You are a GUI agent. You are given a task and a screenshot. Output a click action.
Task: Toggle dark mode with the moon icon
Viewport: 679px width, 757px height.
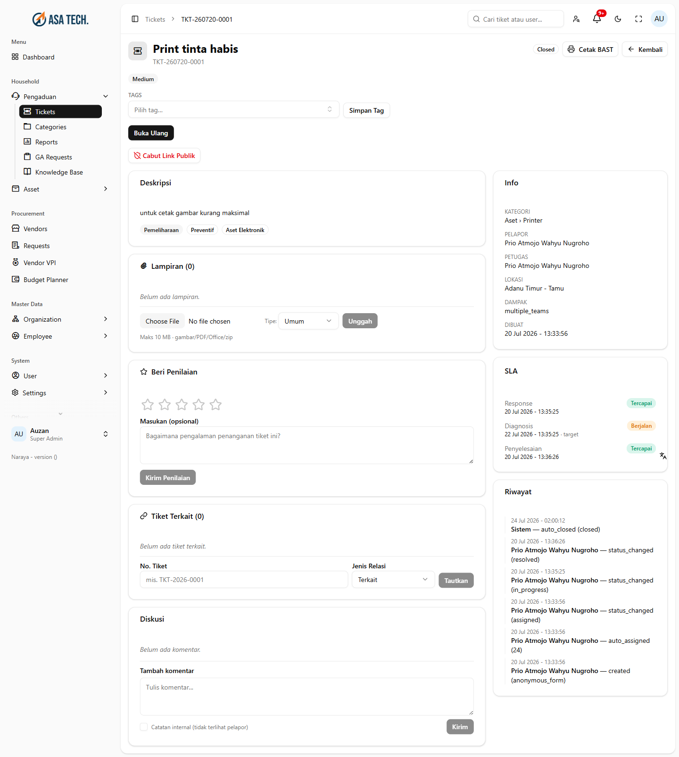click(x=618, y=19)
